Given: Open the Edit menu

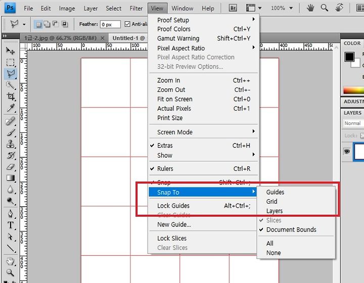Looking at the screenshot, I should tap(45, 9).
